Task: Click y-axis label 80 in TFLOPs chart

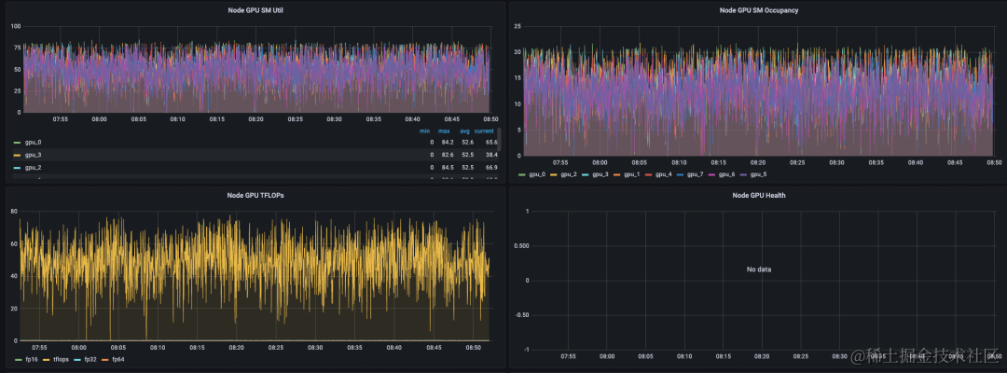Action: pos(15,212)
